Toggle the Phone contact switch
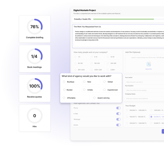 pos(118,108)
